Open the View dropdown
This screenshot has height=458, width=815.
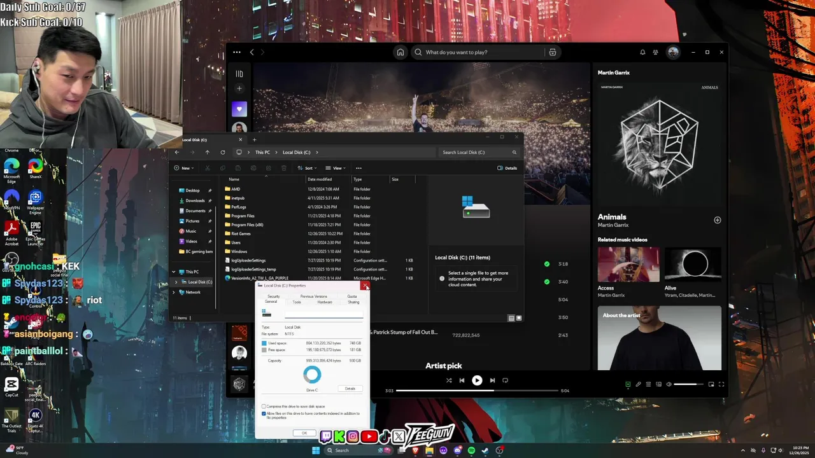(336, 168)
